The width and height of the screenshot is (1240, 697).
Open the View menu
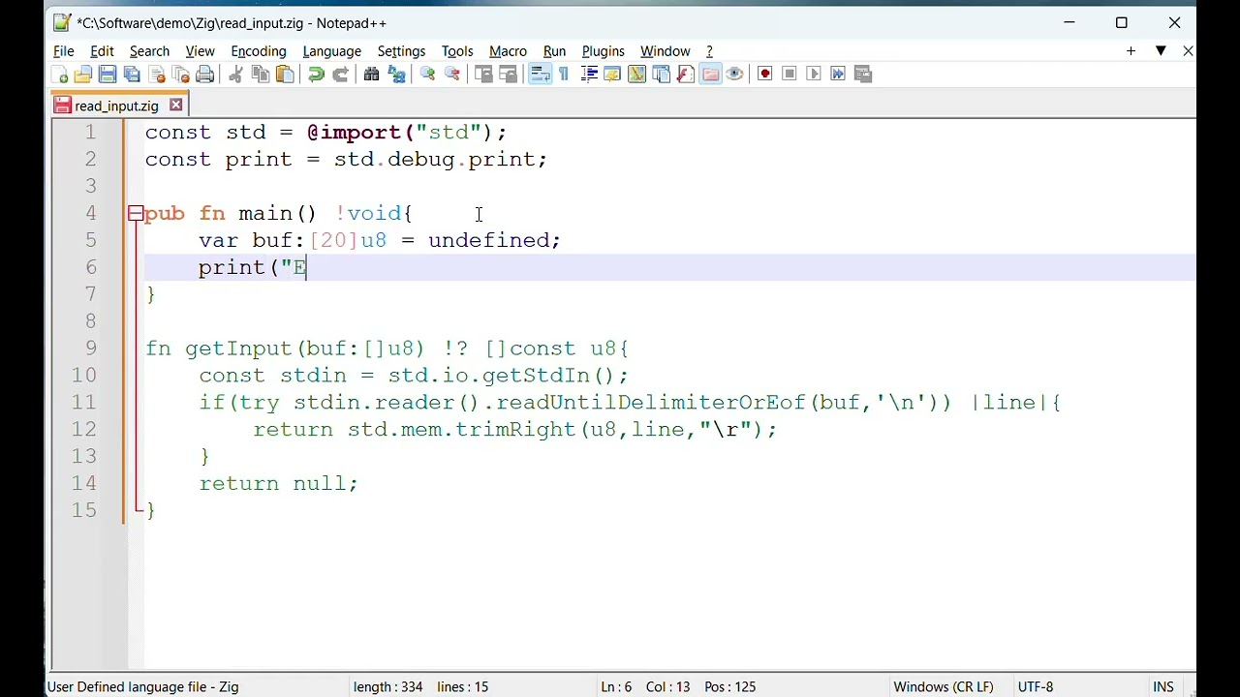pyautogui.click(x=200, y=51)
